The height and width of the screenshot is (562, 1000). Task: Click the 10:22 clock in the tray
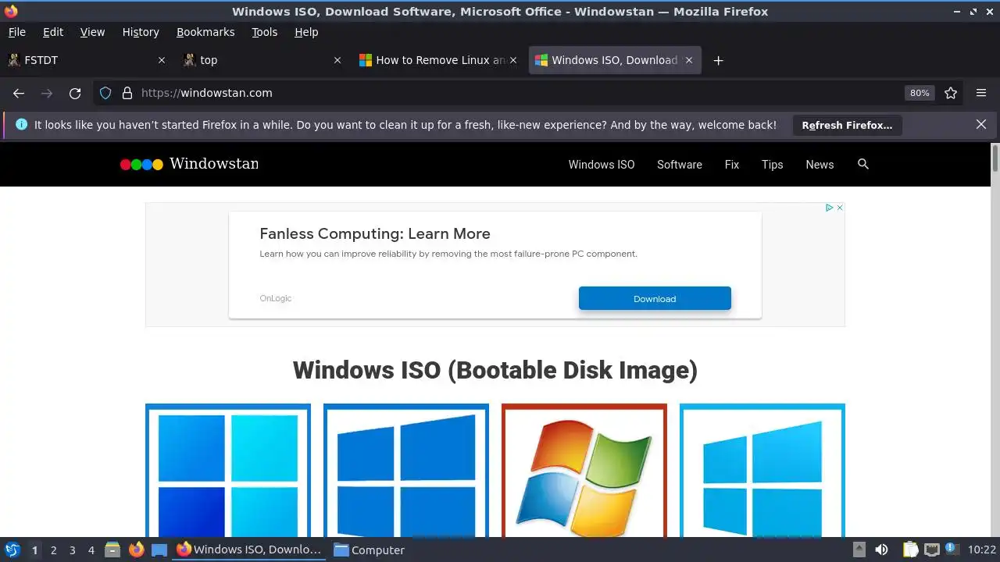(982, 550)
